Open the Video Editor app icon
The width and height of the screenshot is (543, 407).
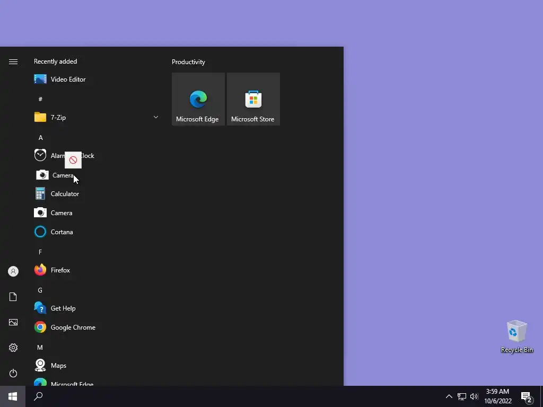[40, 79]
